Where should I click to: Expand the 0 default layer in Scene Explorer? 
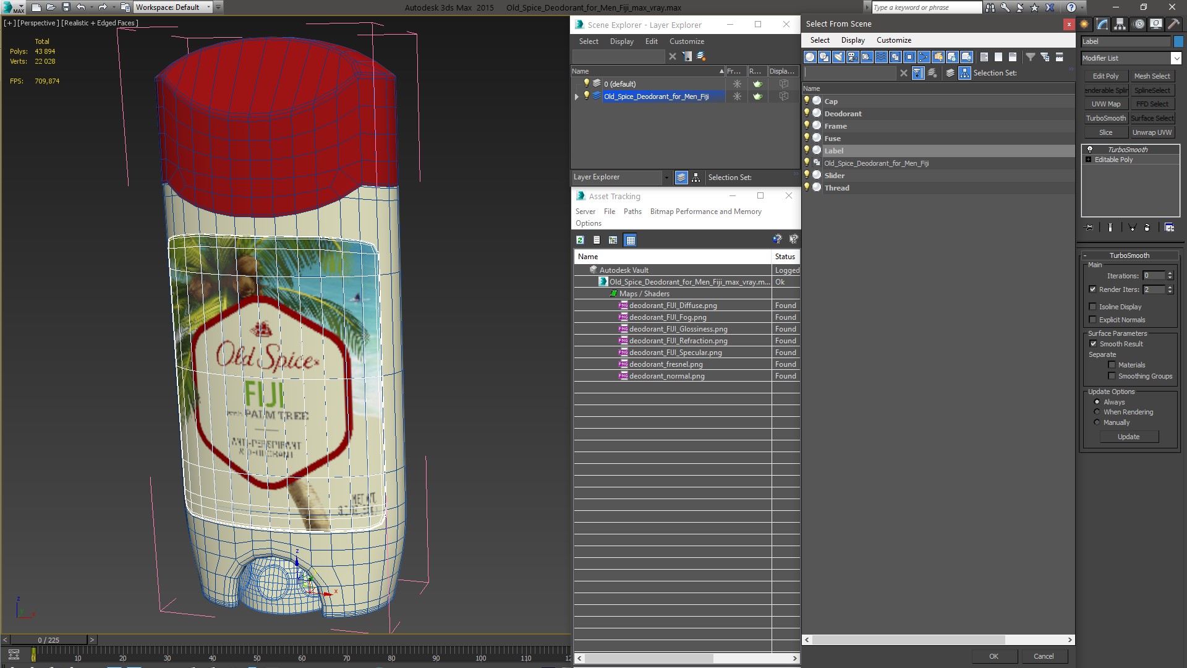pyautogui.click(x=576, y=83)
